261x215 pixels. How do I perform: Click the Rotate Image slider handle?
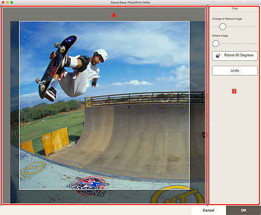coord(216,44)
